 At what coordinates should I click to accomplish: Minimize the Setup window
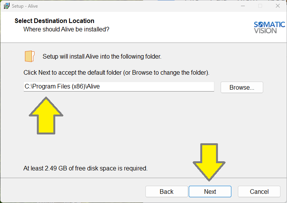242,6
